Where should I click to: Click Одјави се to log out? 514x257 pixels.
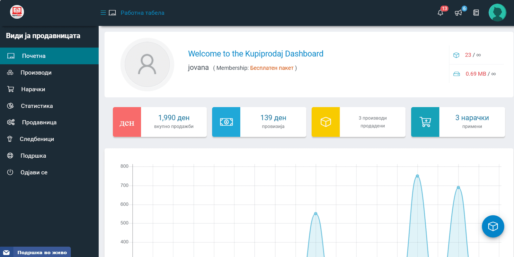(x=49, y=172)
